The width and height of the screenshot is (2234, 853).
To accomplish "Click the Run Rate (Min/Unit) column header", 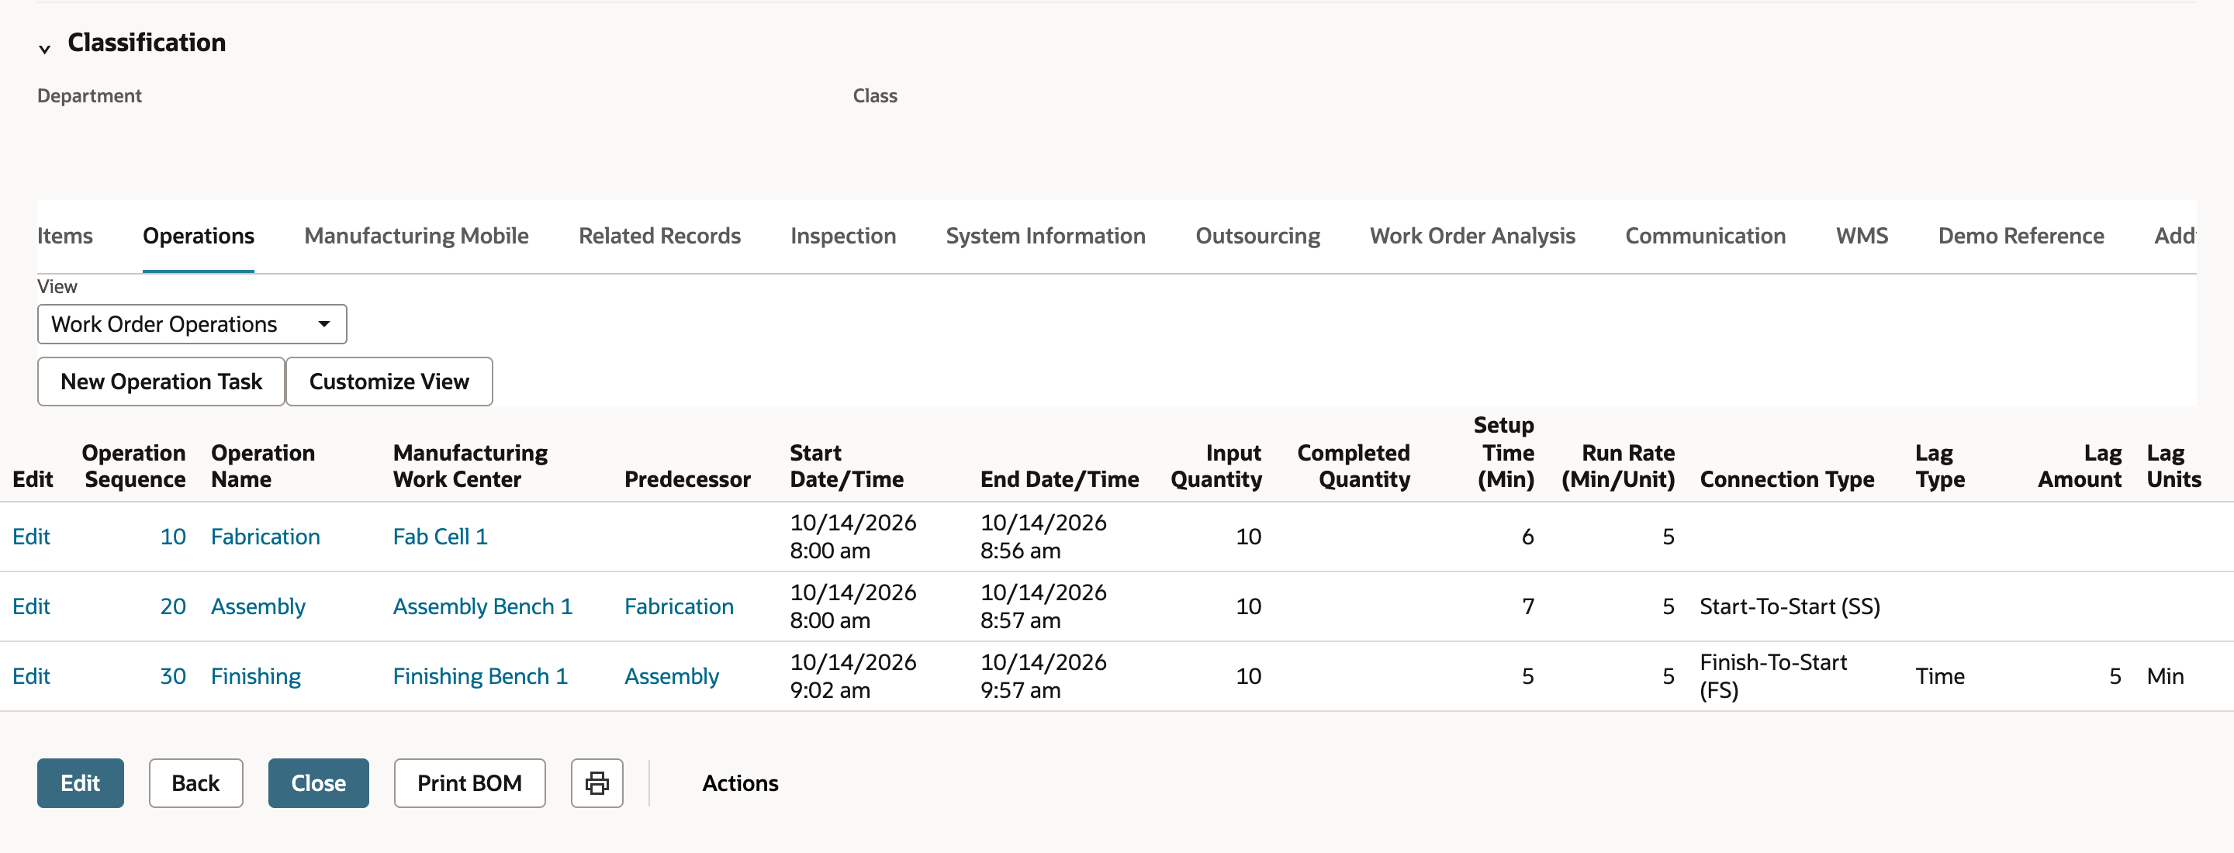I will pos(1618,465).
